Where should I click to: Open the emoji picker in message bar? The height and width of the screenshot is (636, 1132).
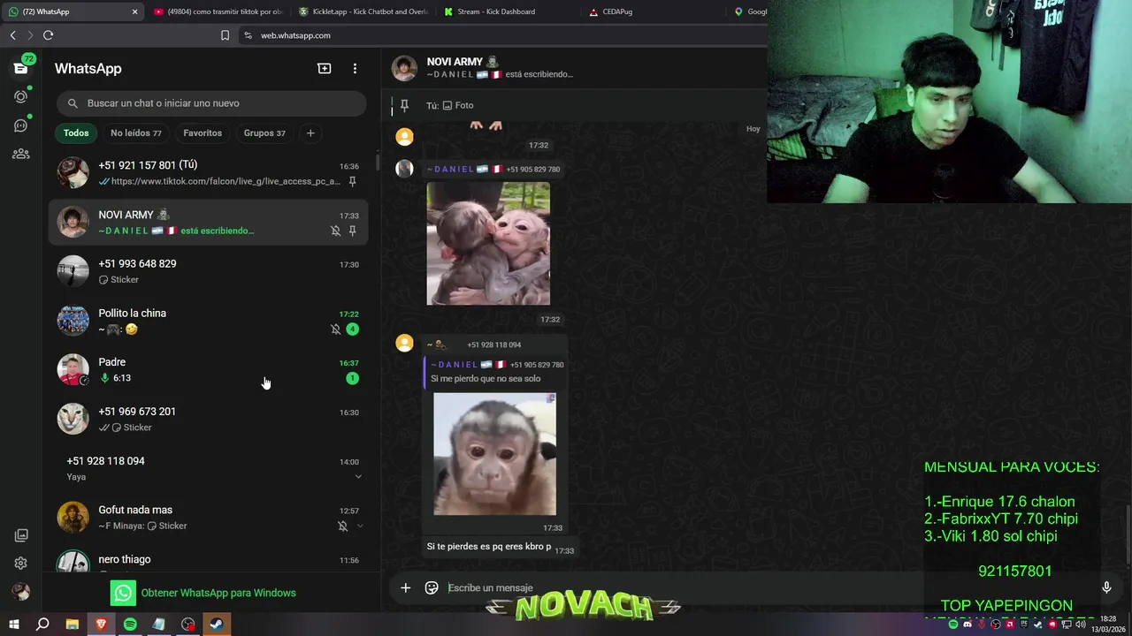point(432,587)
